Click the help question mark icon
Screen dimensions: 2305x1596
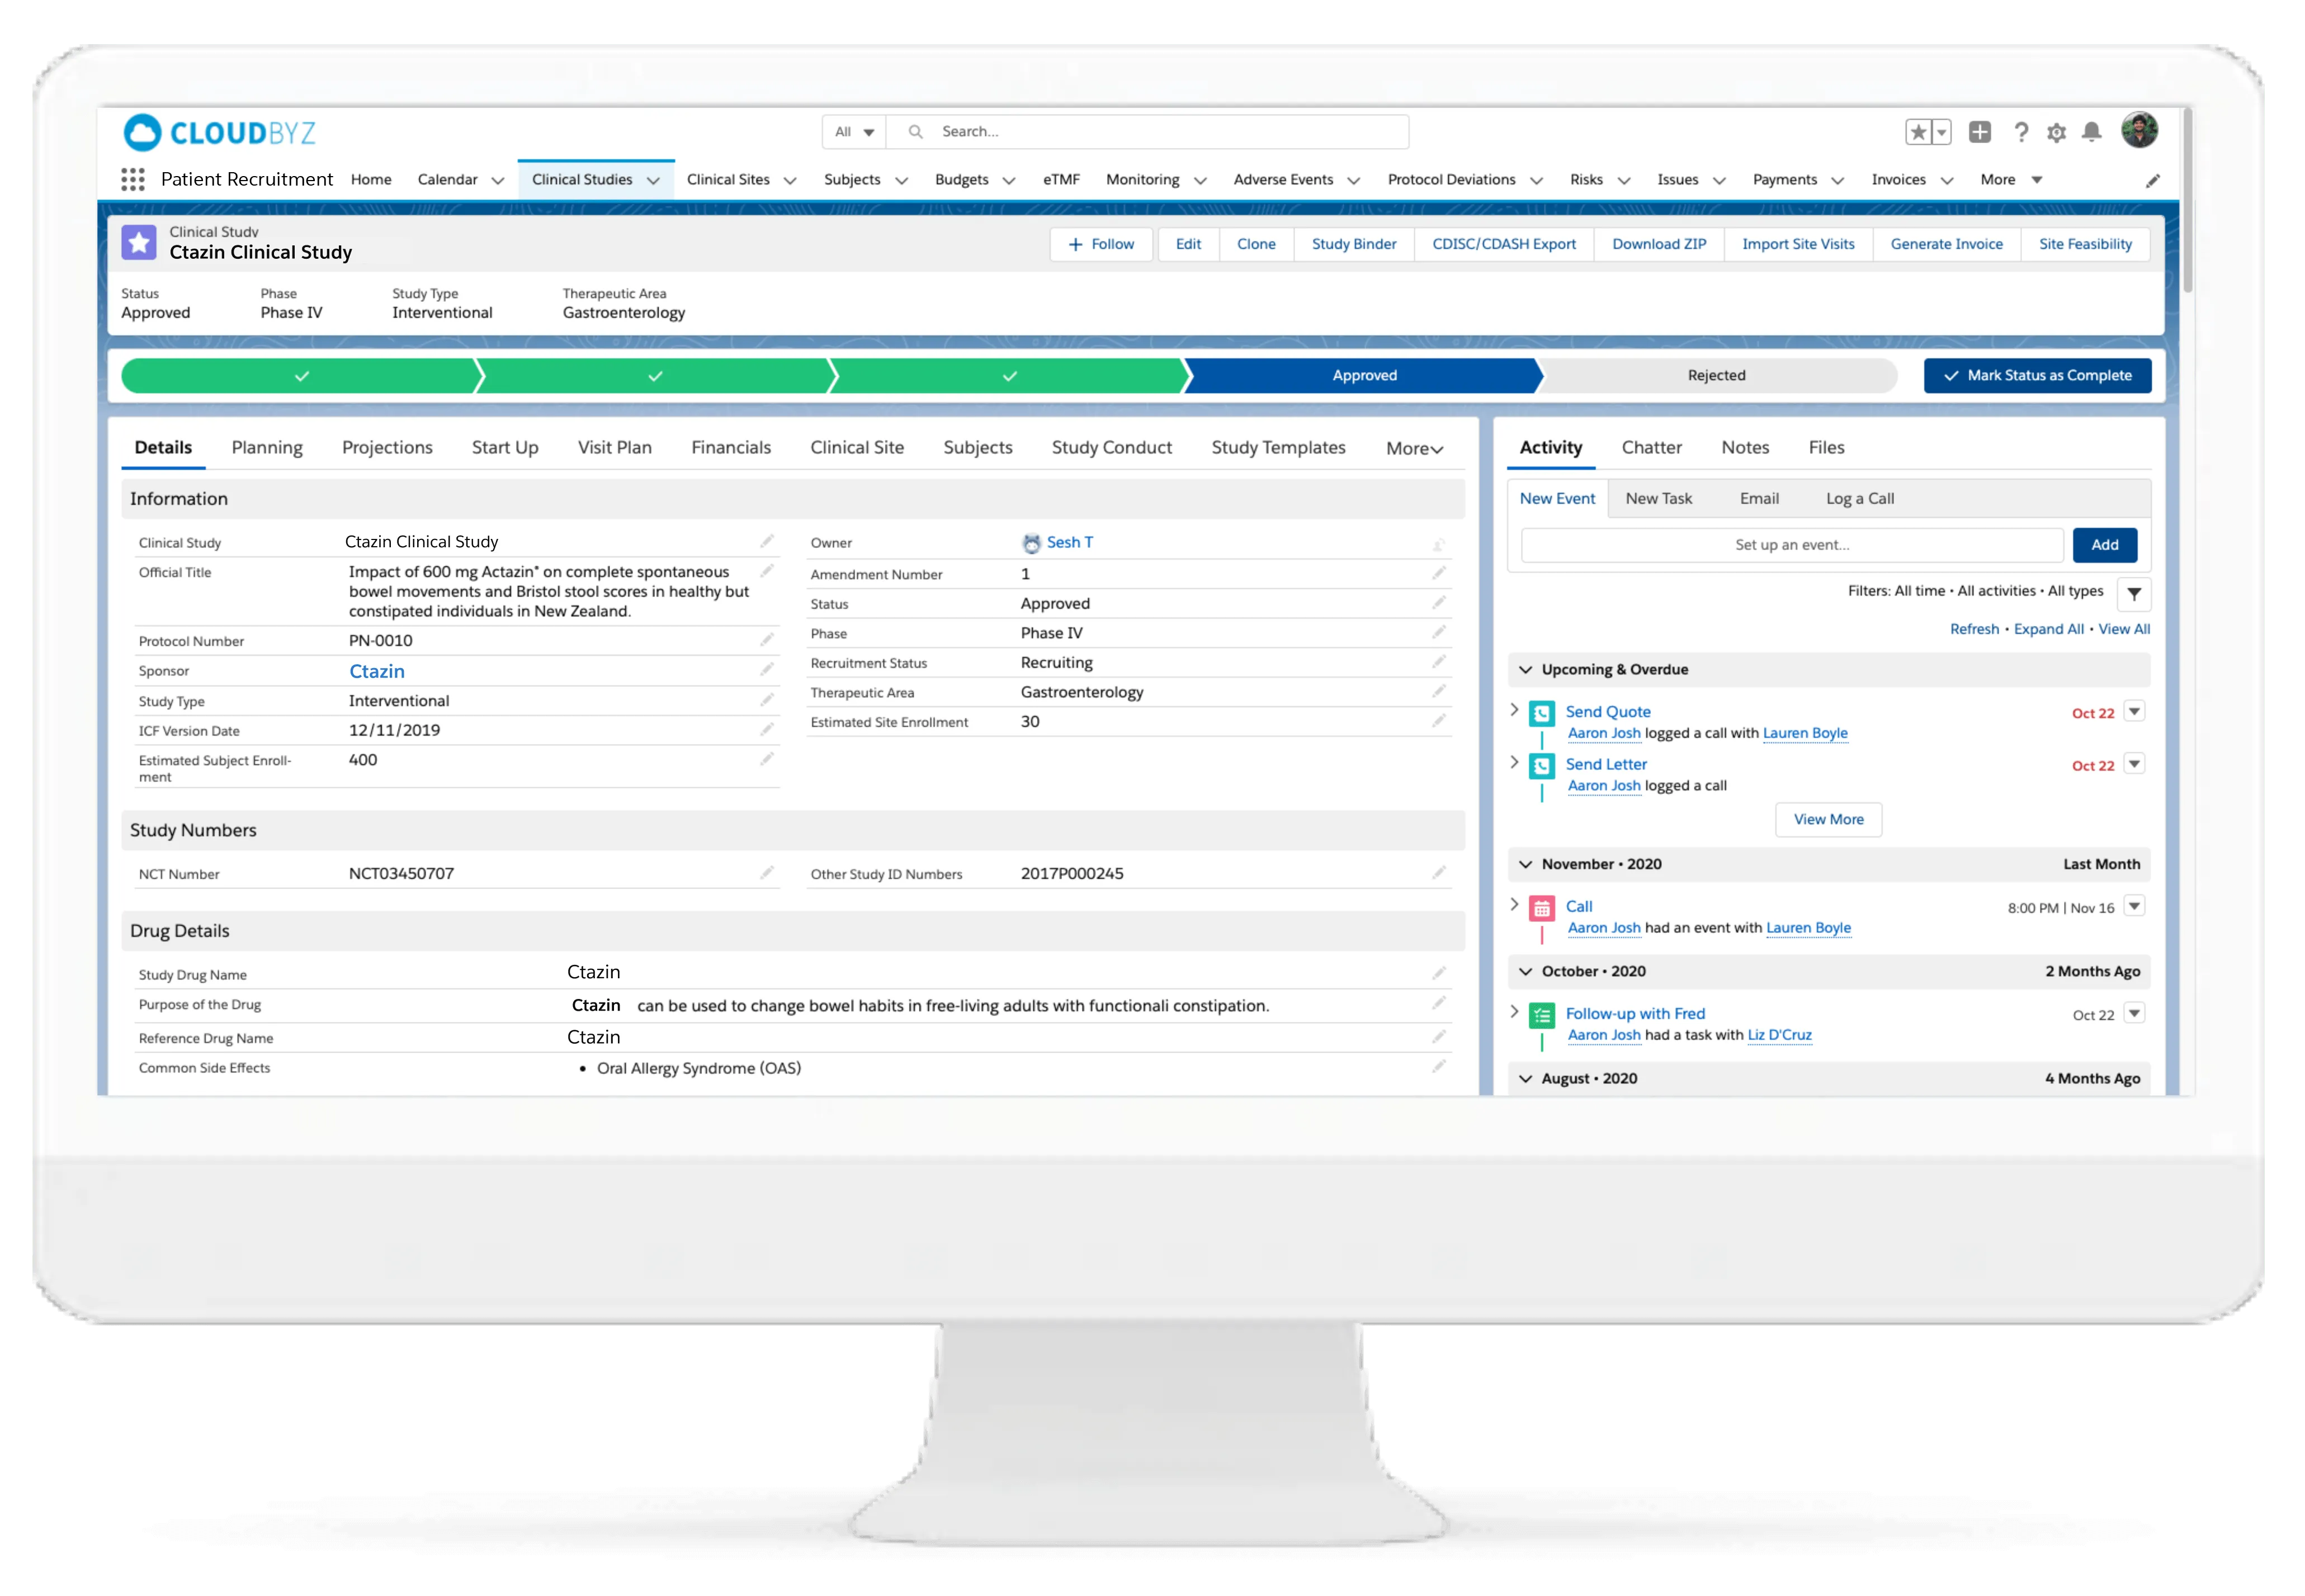click(2021, 132)
